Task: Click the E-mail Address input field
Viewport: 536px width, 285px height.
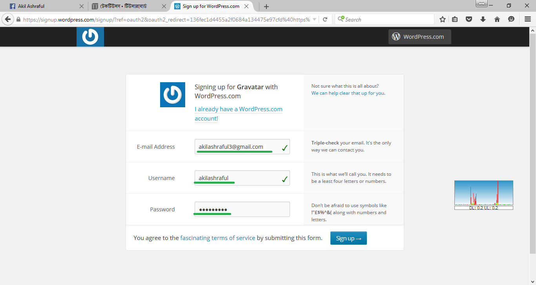Action: pyautogui.click(x=242, y=147)
